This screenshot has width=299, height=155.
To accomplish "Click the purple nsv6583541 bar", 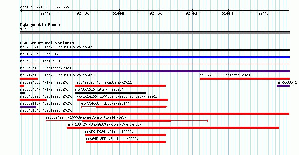I will 283,86.
